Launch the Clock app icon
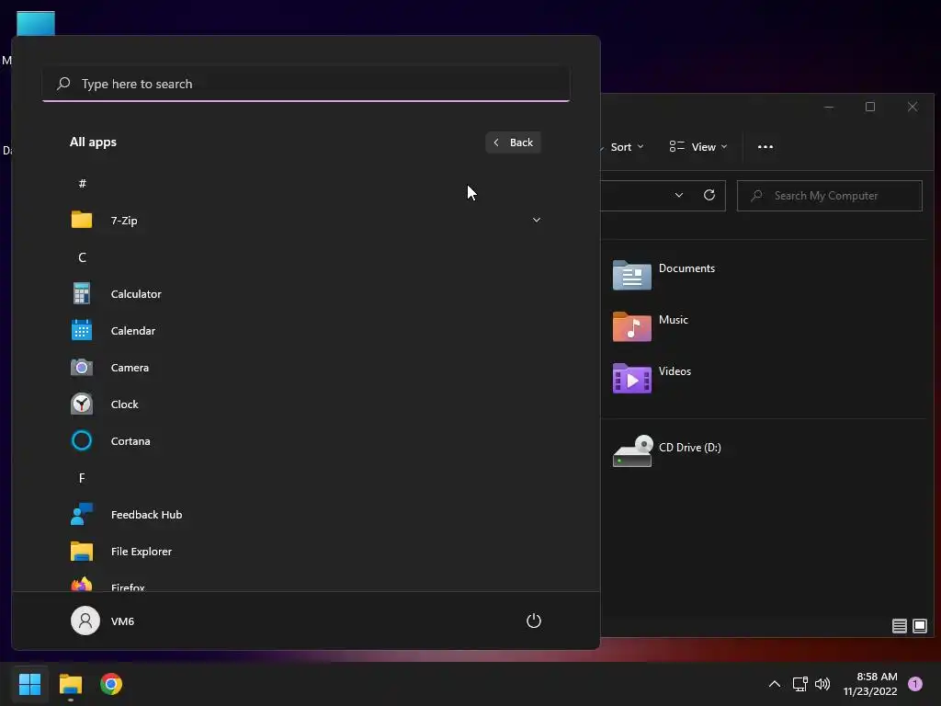Viewport: 941px width, 706px height. [82, 404]
